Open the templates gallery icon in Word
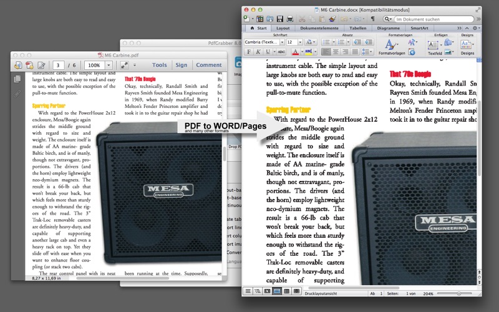Screen dimensions: 499x312 [259, 19]
